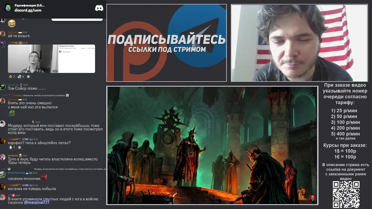372x209 pixels.
Task: Click red emoji in Ennio Terricone's message
Action: pyautogui.click(x=44, y=177)
